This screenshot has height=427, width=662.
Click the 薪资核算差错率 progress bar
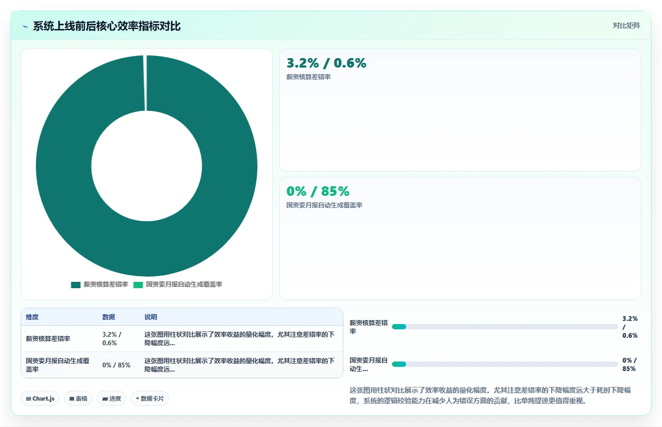[x=505, y=327]
